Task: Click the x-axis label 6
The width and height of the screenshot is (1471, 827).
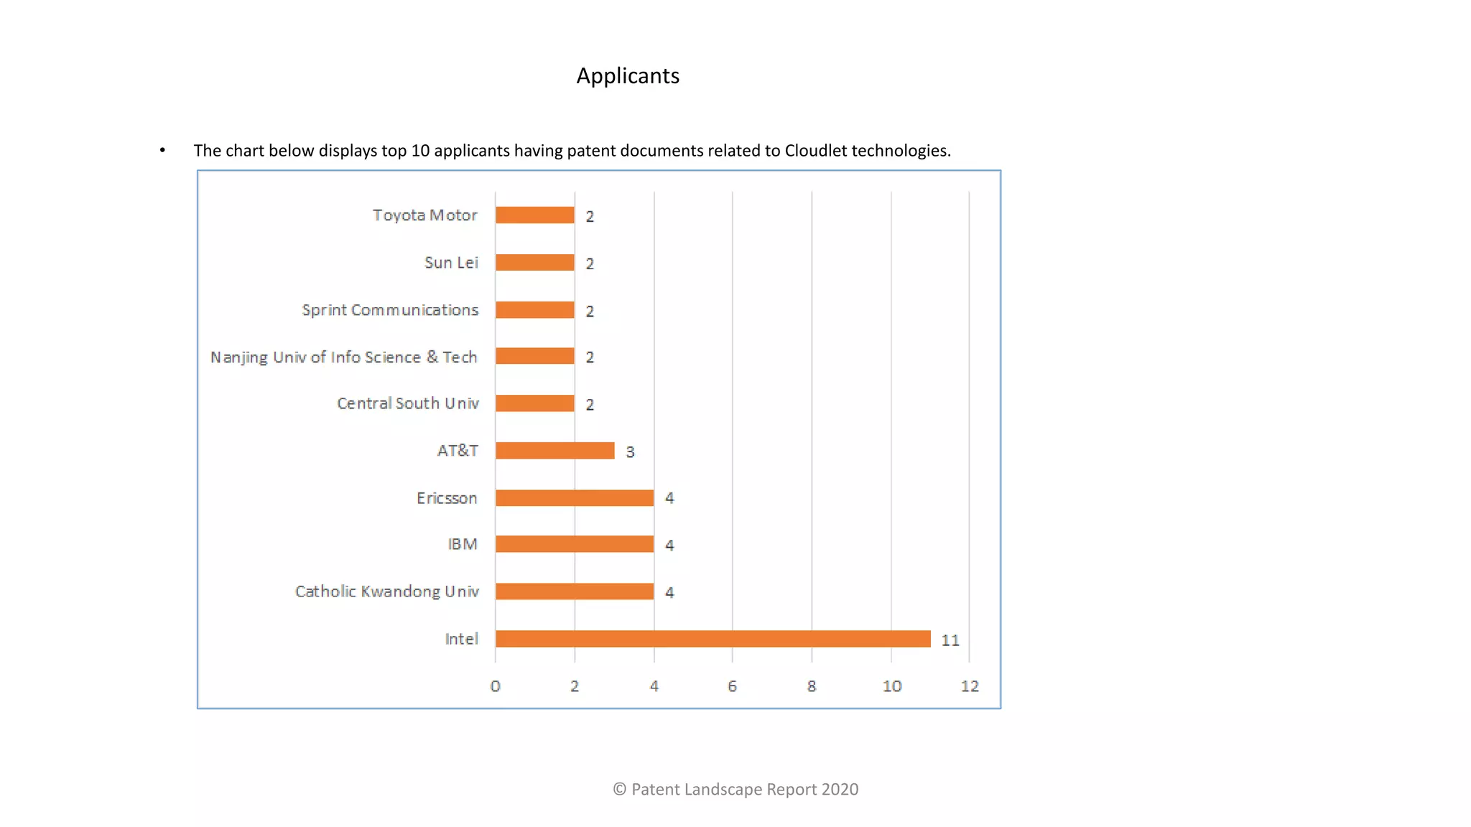Action: click(733, 686)
